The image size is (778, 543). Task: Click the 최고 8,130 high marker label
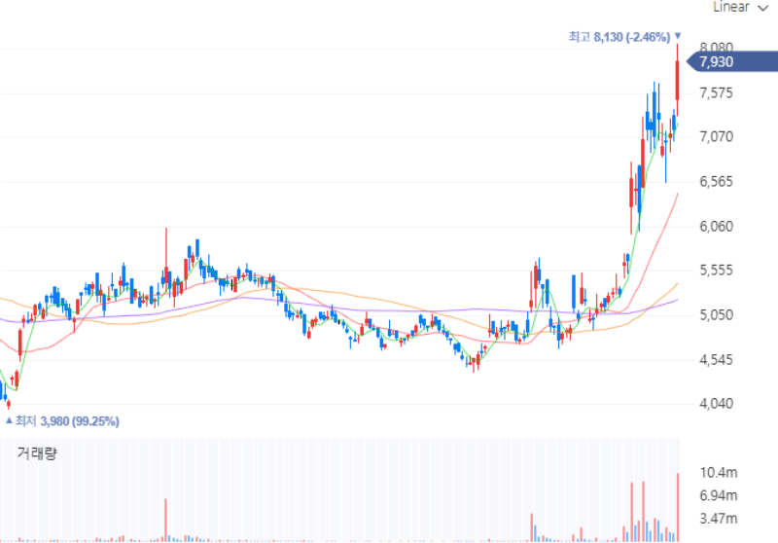point(624,37)
